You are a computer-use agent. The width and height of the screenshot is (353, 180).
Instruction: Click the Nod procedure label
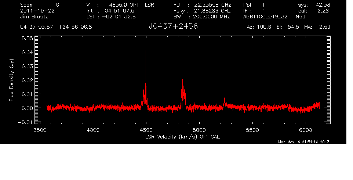click(300, 17)
